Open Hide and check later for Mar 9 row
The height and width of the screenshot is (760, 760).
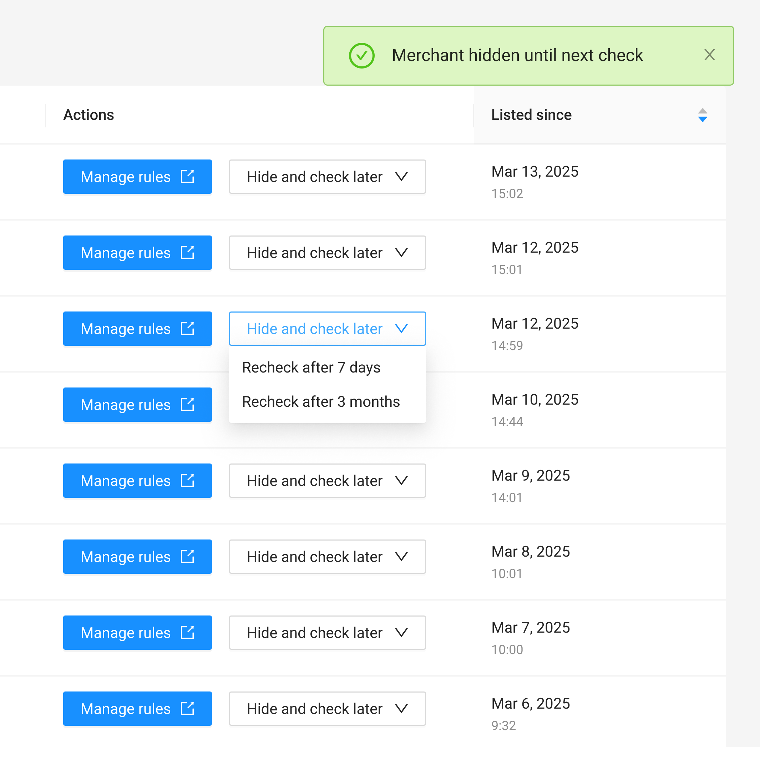[327, 480]
